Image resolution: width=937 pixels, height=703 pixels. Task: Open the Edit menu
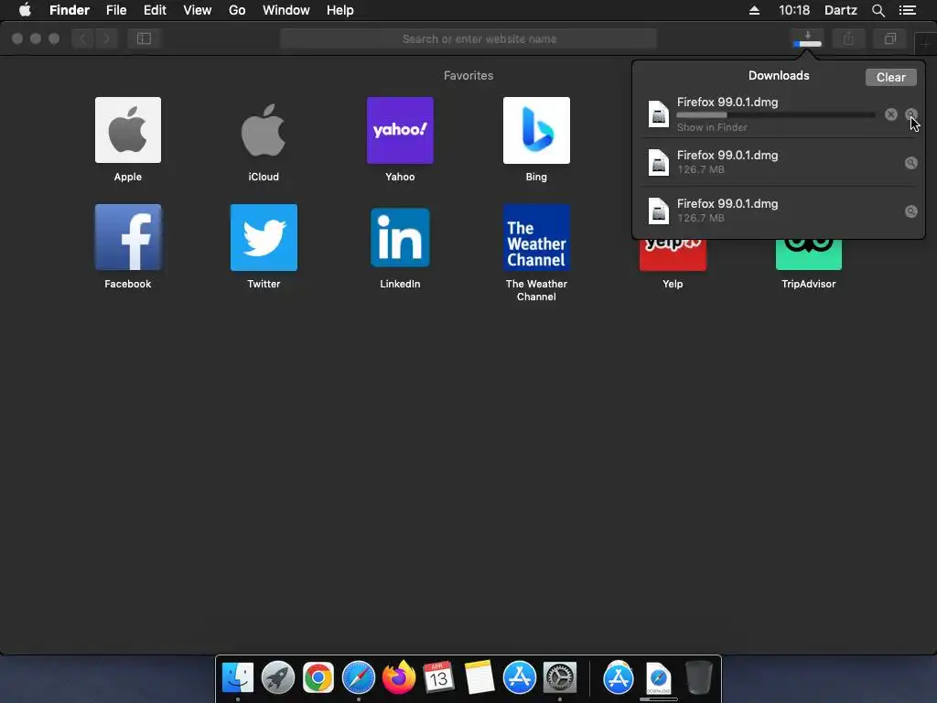coord(155,10)
